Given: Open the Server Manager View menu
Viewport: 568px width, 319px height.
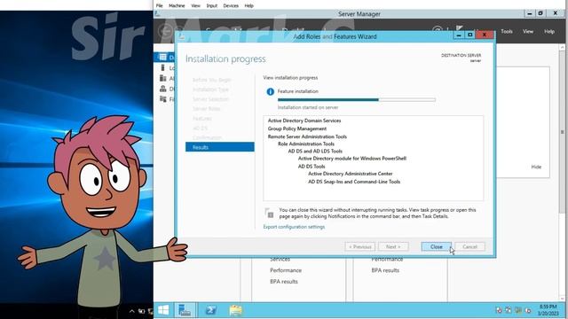Looking at the screenshot, I should (528, 32).
